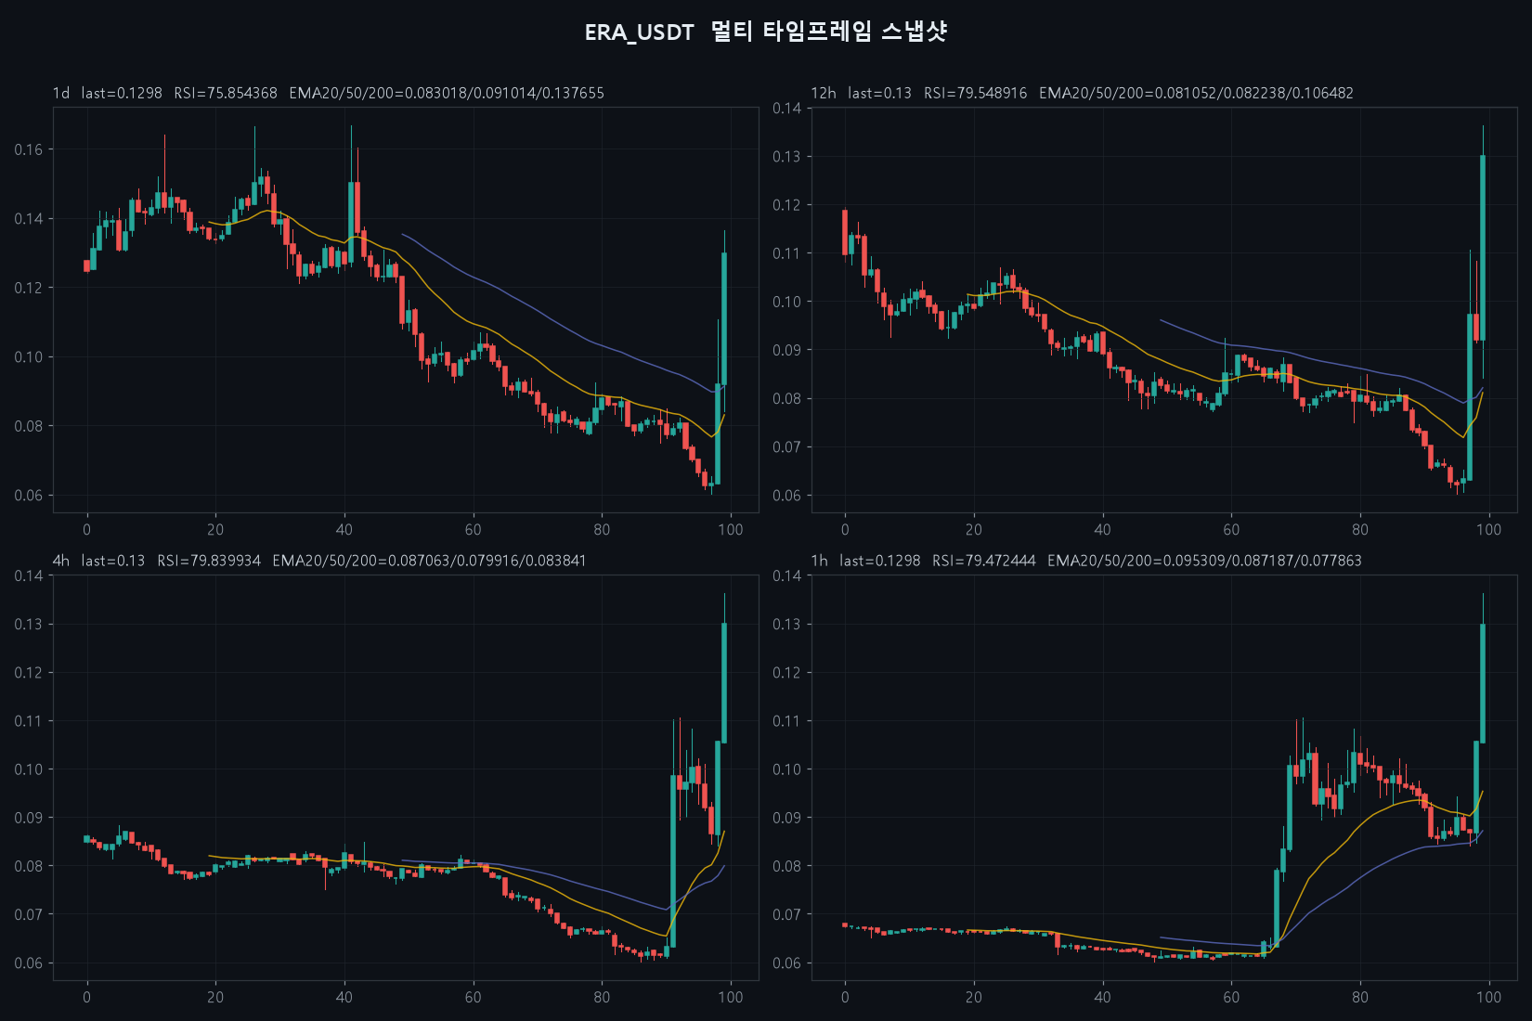
Task: Click the 0.06 y-axis label on 1h chart
Action: (786, 963)
